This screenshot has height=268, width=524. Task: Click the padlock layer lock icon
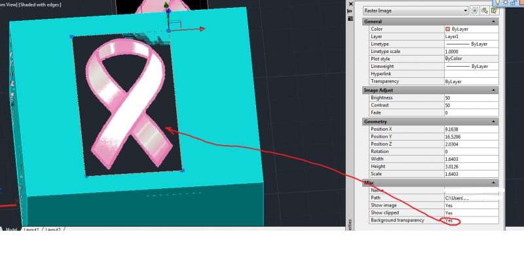(x=514, y=2)
